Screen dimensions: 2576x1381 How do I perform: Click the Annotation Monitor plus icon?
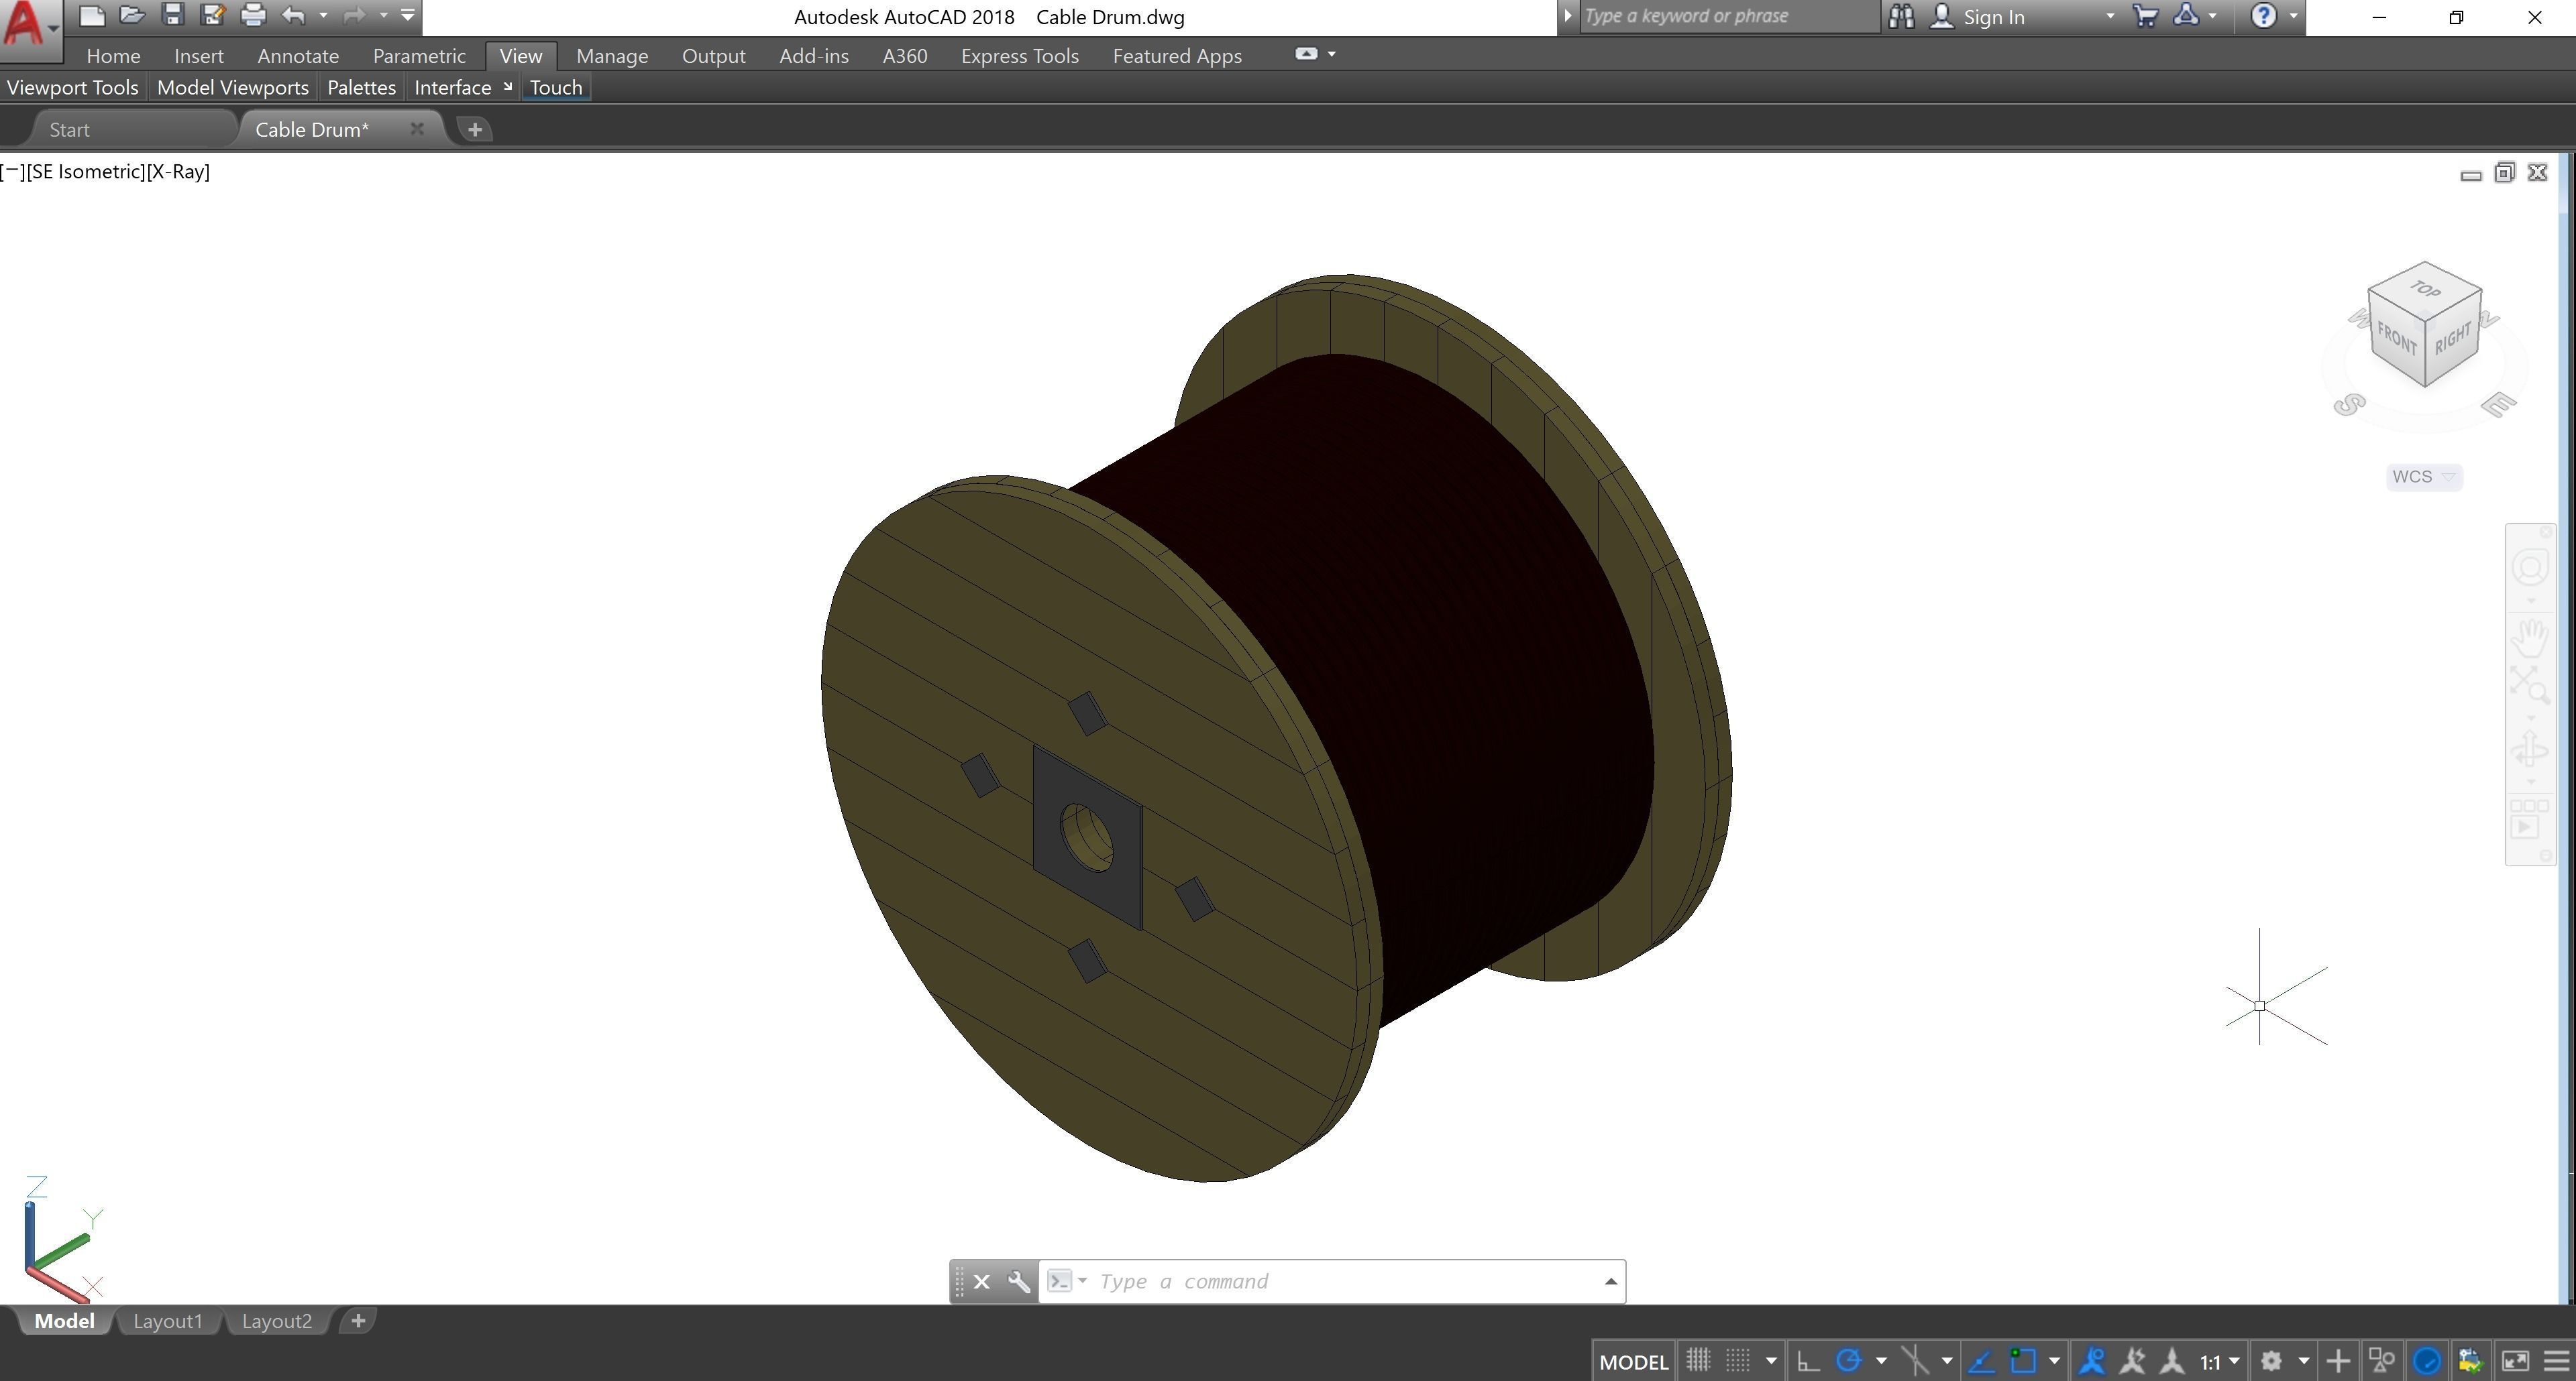pos(2338,1361)
